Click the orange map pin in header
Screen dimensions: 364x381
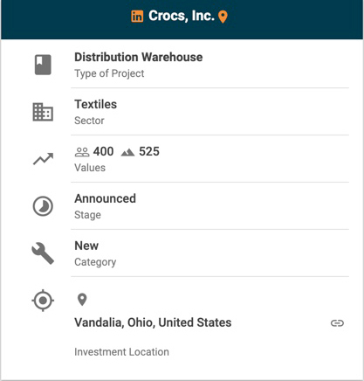point(223,17)
